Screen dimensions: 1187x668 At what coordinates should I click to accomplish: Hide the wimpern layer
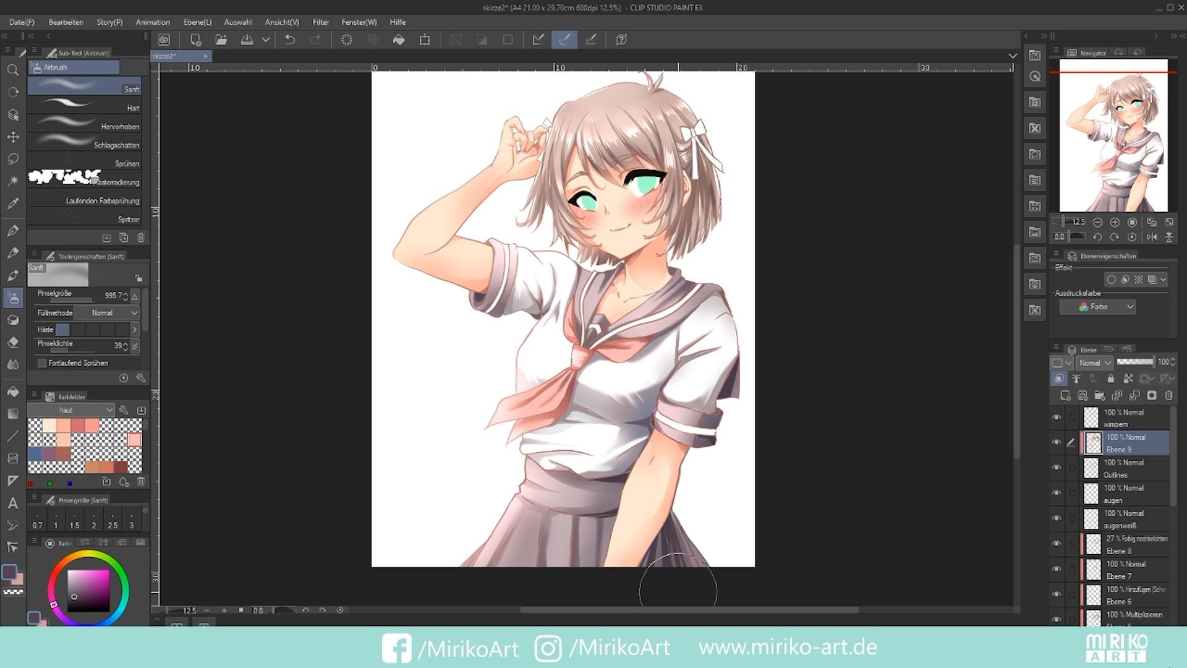[1057, 417]
